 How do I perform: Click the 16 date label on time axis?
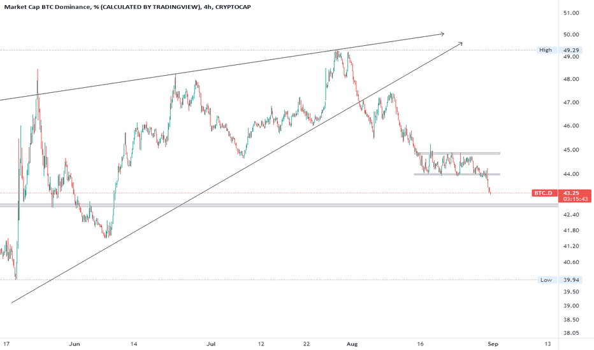(420, 344)
